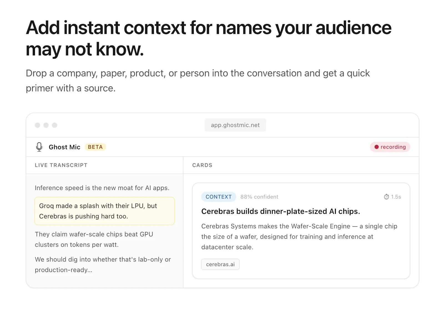Click the Ghost Mic app name
Image resolution: width=444 pixels, height=312 pixels.
[64, 147]
